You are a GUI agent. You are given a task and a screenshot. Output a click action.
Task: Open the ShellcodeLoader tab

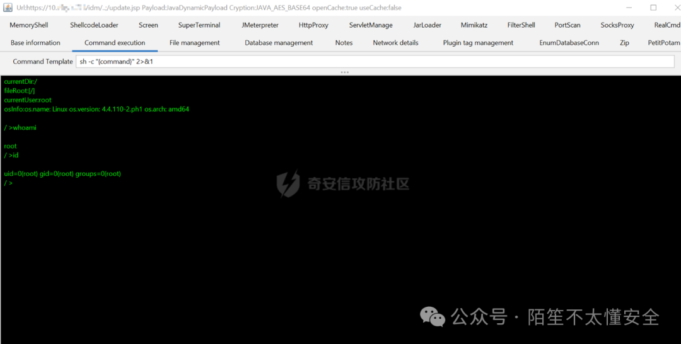coord(94,25)
